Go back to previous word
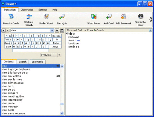This screenshot has height=117, width=154. tap(3, 30)
